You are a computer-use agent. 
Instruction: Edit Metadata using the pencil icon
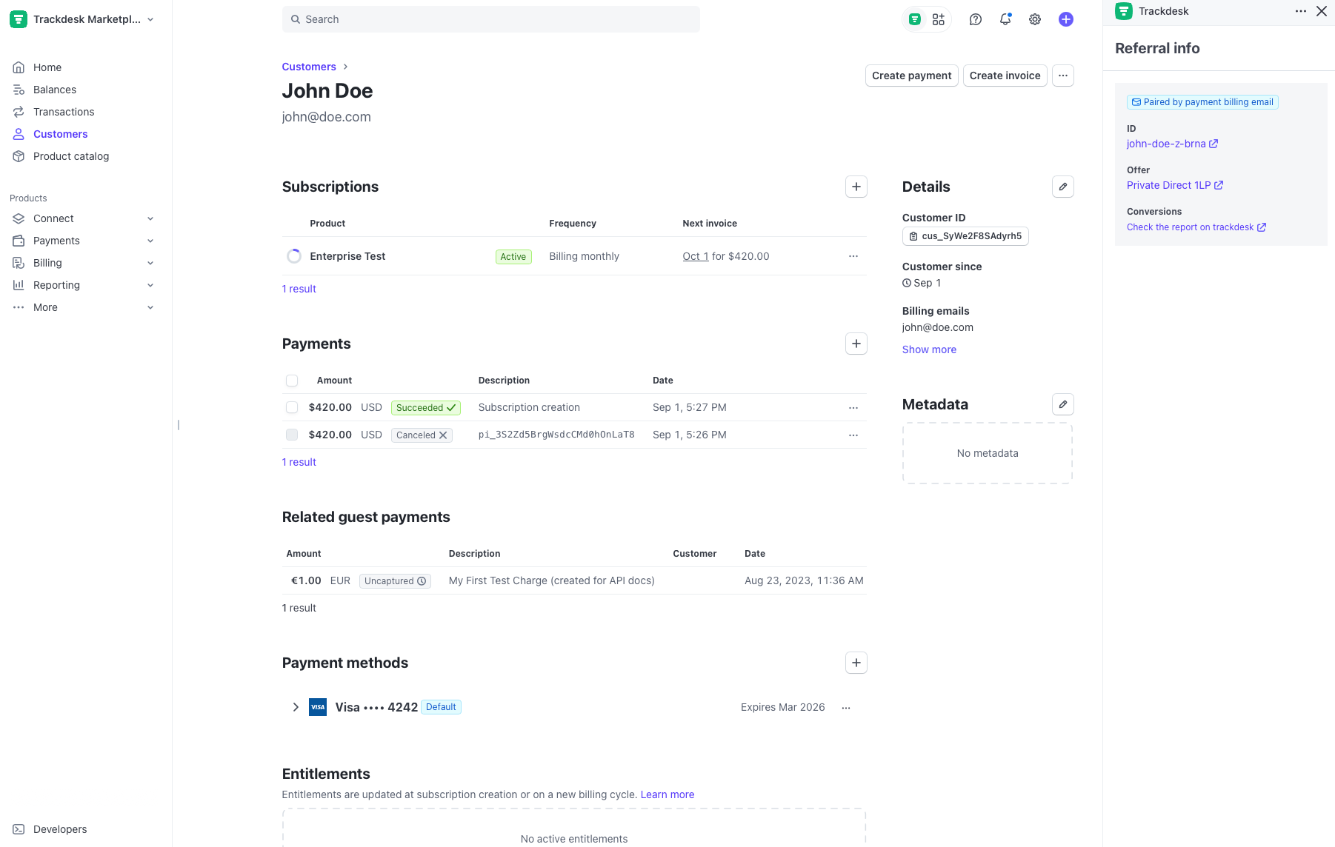tap(1063, 404)
